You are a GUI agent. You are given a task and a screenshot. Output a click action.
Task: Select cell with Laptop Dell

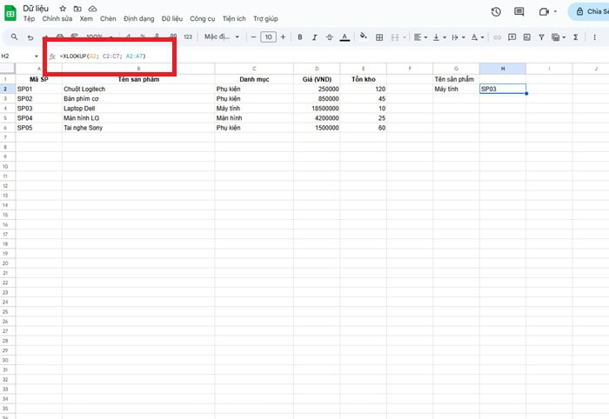coord(138,109)
